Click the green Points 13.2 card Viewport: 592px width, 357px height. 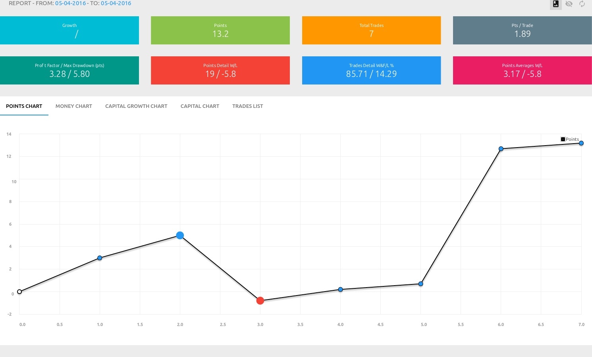(220, 30)
